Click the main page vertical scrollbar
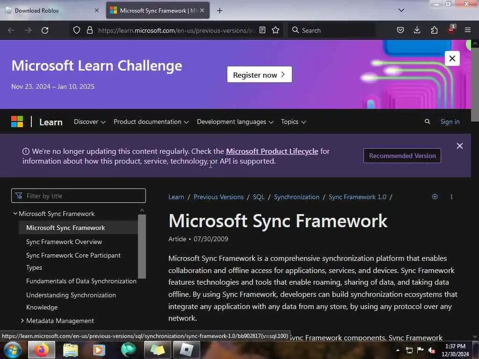This screenshot has height=359, width=479. click(x=475, y=84)
